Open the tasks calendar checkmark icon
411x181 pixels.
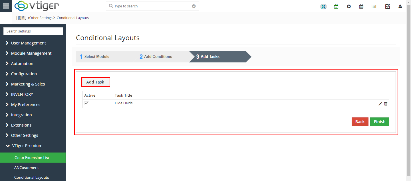pos(336,6)
